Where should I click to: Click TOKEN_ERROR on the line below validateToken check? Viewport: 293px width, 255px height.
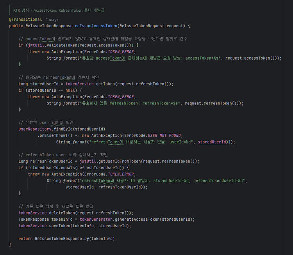[x=121, y=52]
